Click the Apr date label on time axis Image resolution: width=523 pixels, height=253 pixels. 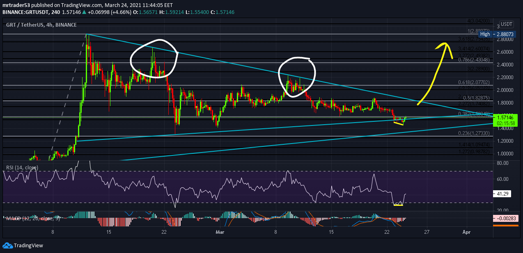tap(466, 232)
